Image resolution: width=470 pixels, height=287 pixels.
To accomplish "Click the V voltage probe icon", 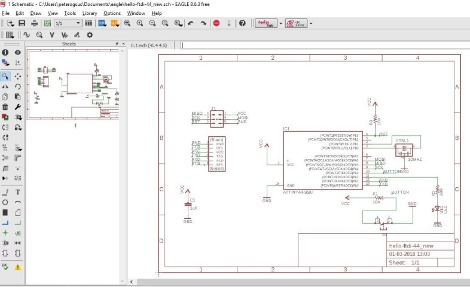I will (52, 35).
